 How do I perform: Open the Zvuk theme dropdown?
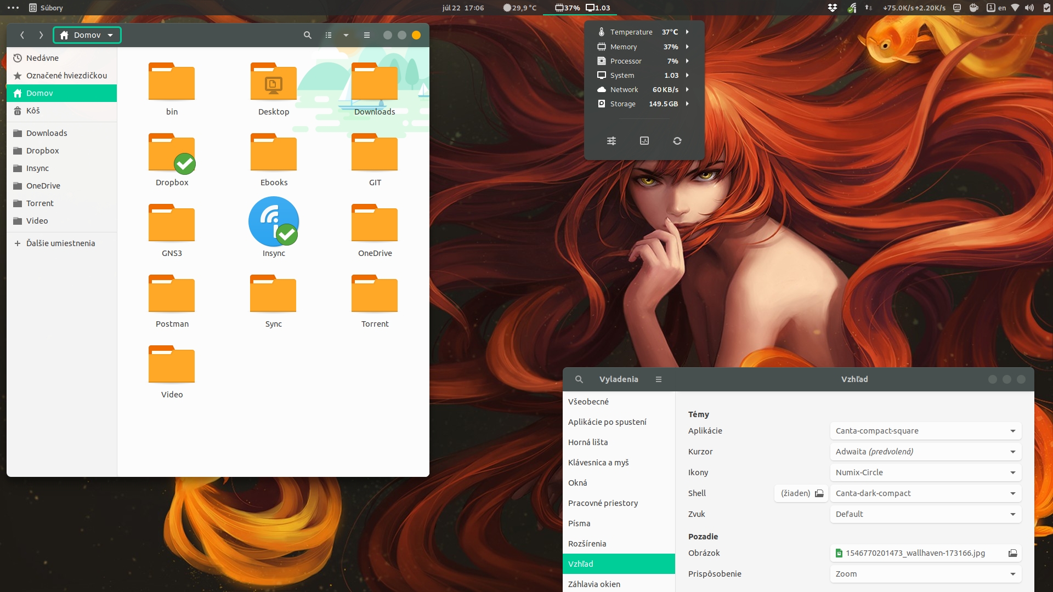coord(926,514)
